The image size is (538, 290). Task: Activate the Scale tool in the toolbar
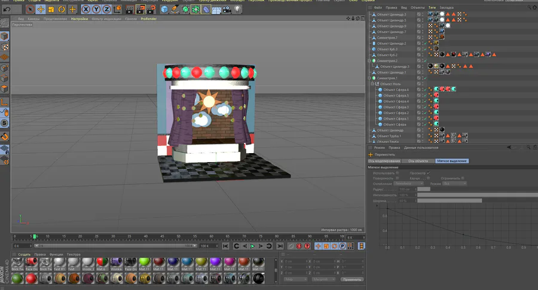[51, 9]
